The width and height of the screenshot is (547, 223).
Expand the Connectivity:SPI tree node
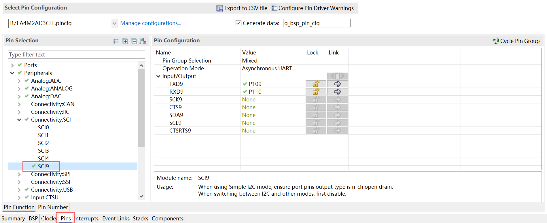coord(19,174)
